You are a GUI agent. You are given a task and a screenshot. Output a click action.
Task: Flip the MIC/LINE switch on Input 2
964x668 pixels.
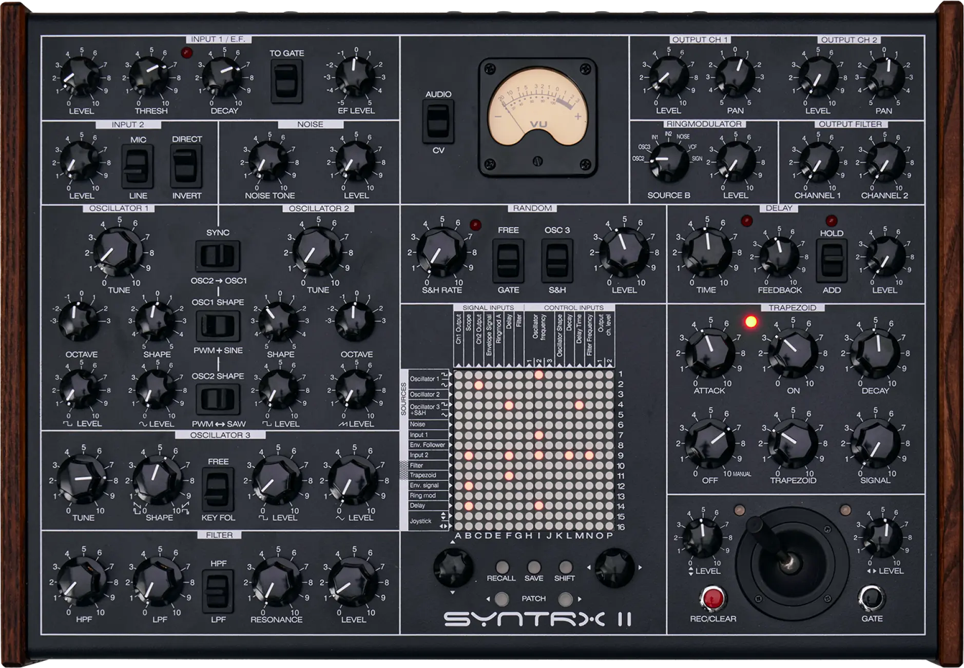pos(137,166)
